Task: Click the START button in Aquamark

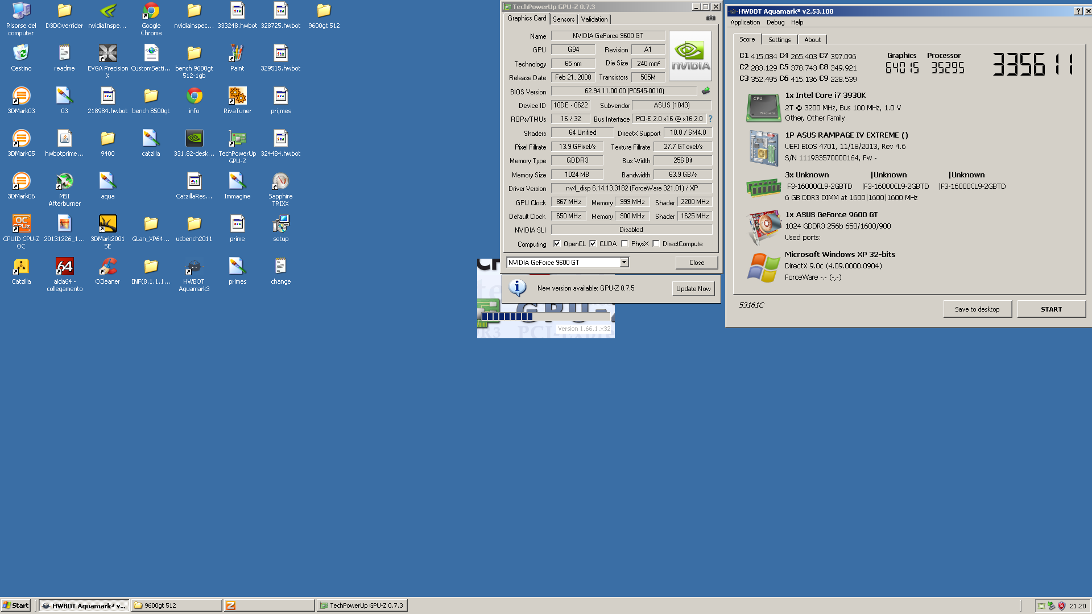Action: (1051, 309)
